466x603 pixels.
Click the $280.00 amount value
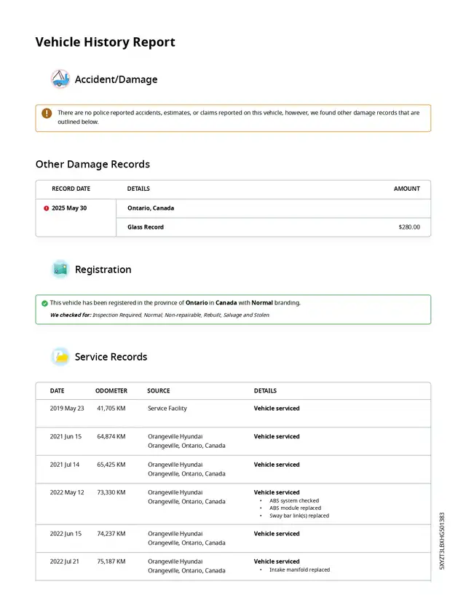(x=408, y=227)
